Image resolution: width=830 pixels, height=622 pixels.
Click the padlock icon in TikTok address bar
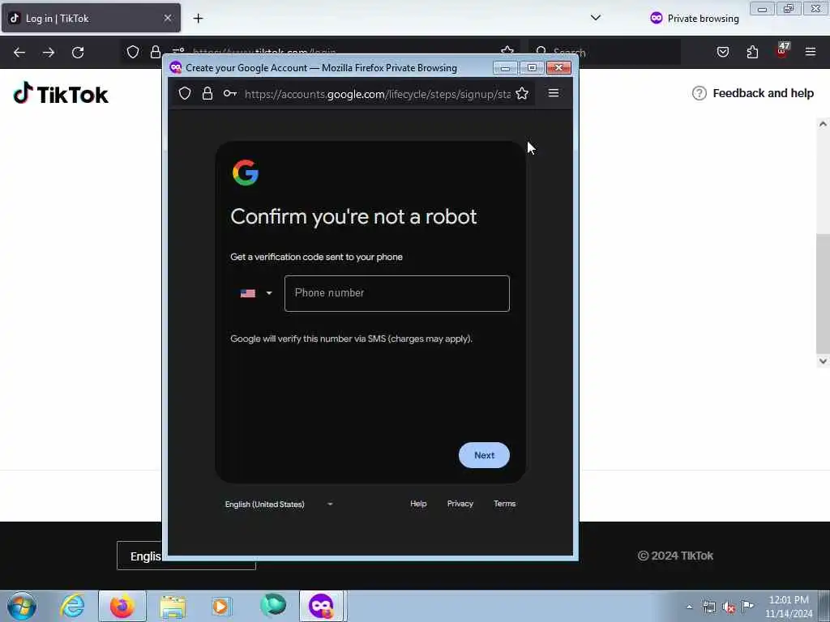155,52
